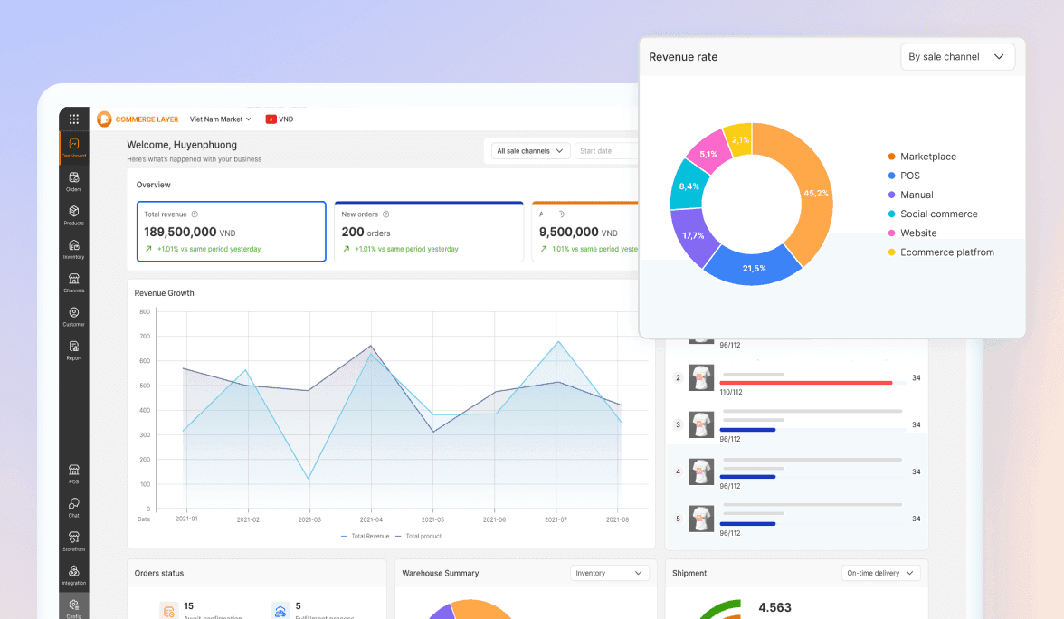Open the By sale channel dropdown
This screenshot has width=1064, height=619.
[x=957, y=57]
